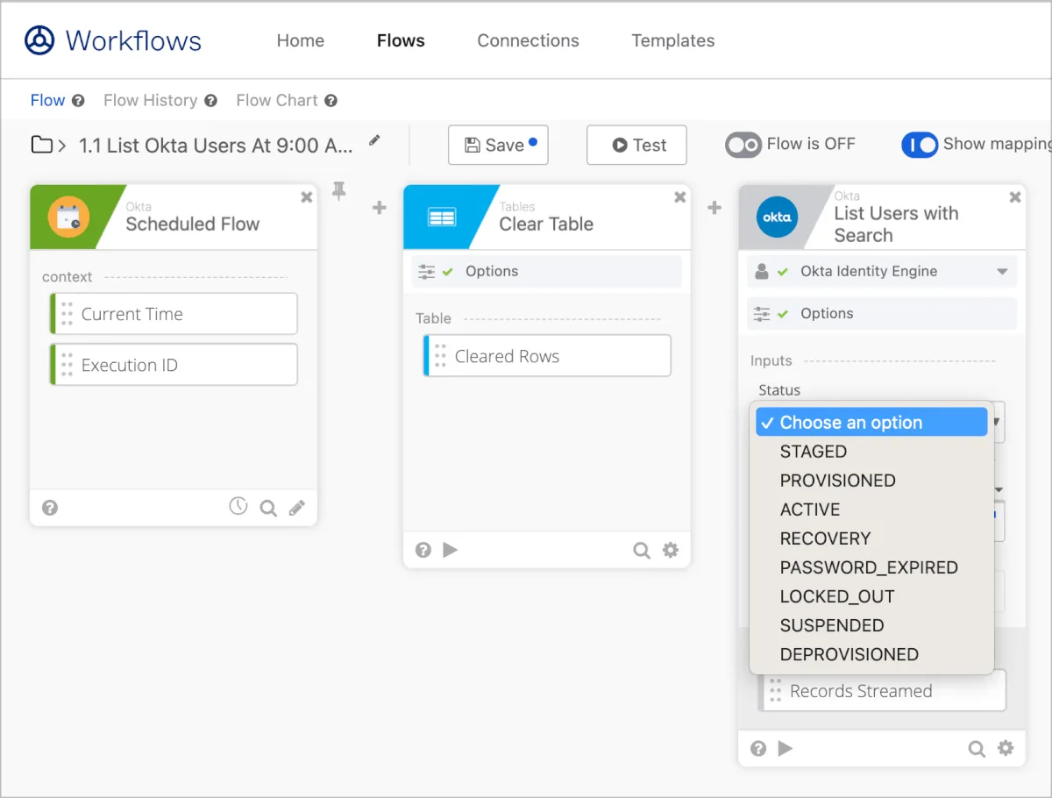
Task: Add a card before List Users with Search
Action: (x=714, y=208)
